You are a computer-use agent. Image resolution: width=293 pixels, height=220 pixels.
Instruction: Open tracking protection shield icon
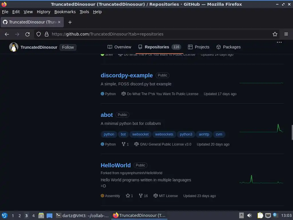(x=39, y=34)
